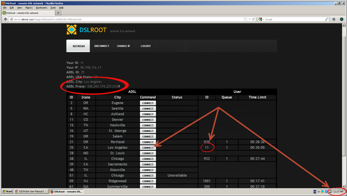Click the gray VM tray icon

coord(330,192)
